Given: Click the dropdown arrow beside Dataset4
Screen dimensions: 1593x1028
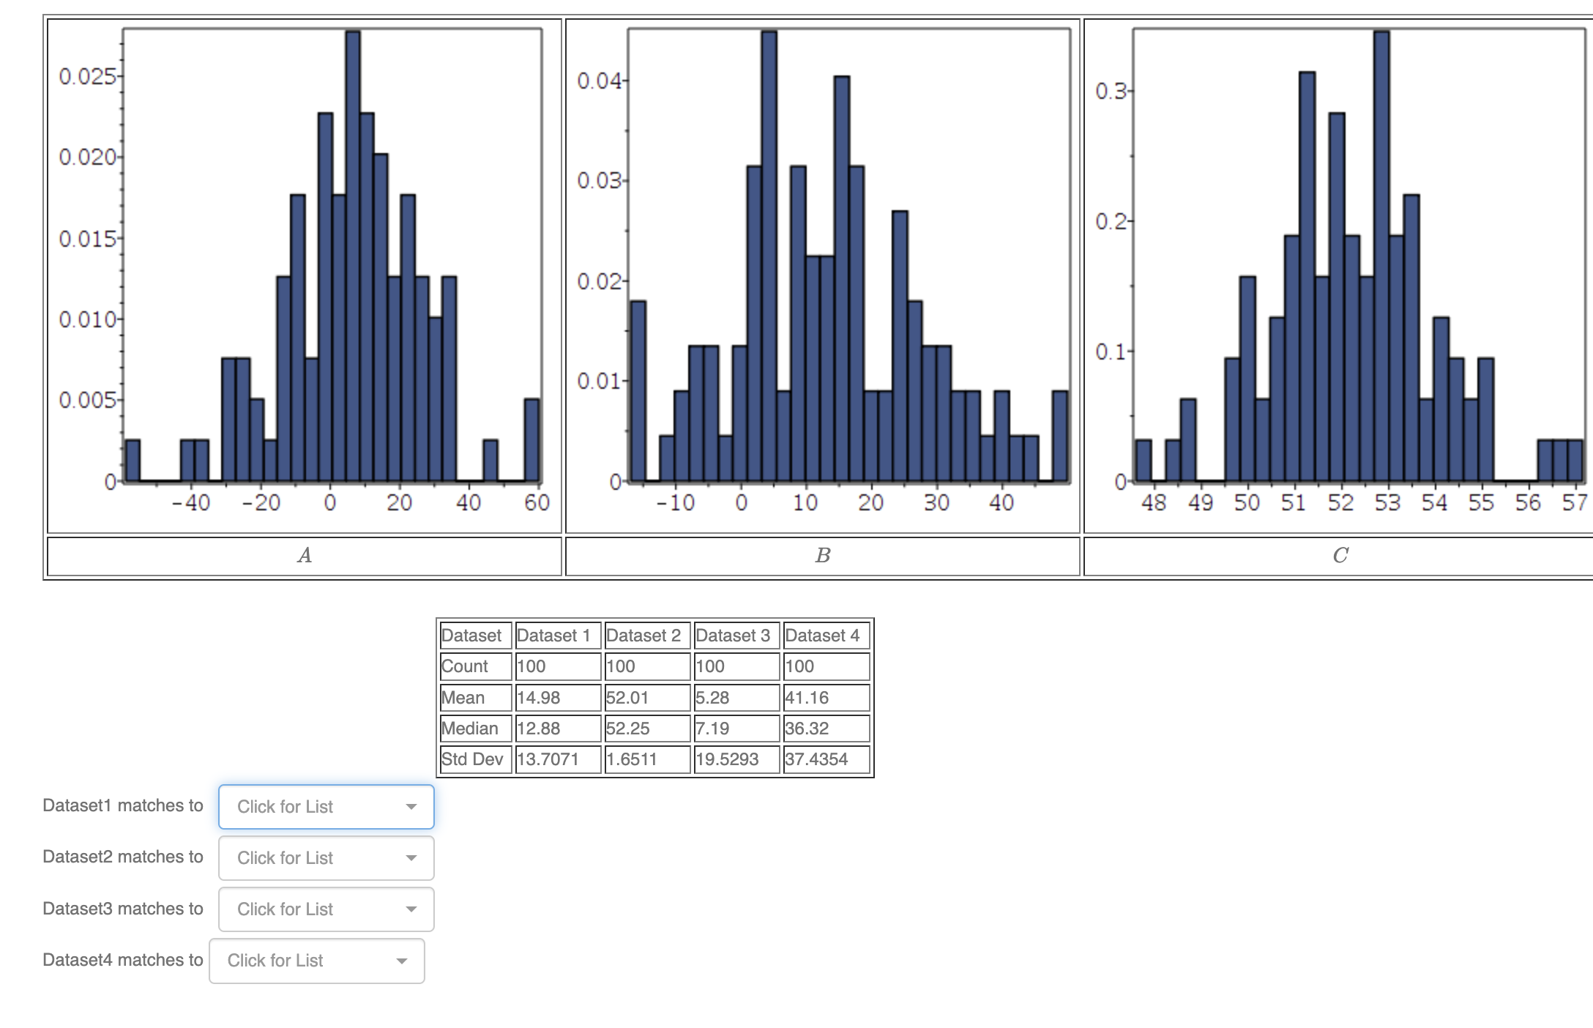Looking at the screenshot, I should pyautogui.click(x=401, y=961).
